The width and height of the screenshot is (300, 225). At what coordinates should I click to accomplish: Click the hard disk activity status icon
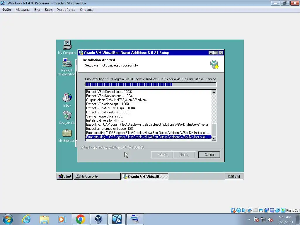233,210
